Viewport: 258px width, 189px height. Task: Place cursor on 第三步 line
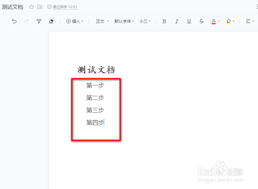(95, 110)
